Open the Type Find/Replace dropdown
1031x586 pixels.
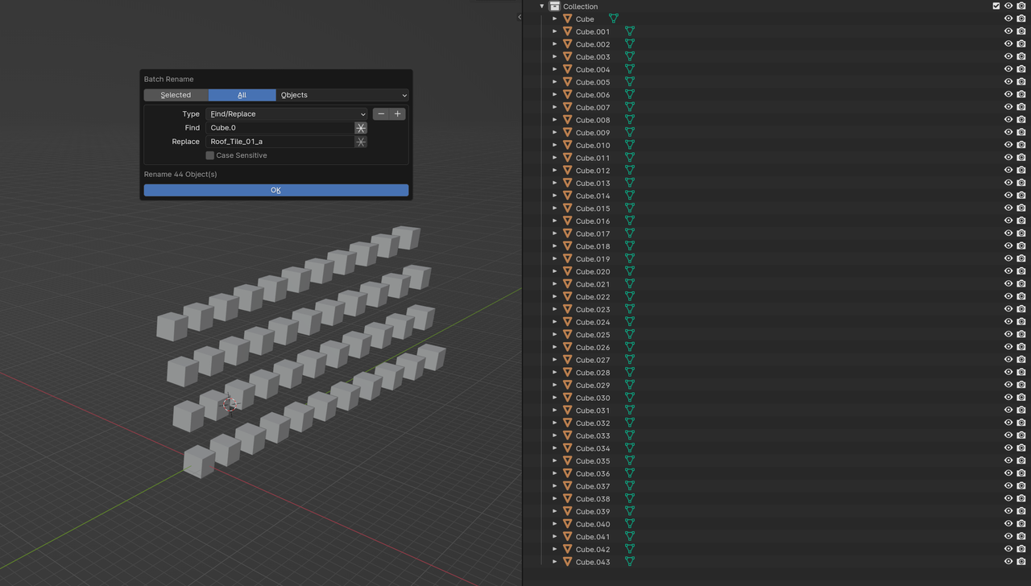coord(287,114)
